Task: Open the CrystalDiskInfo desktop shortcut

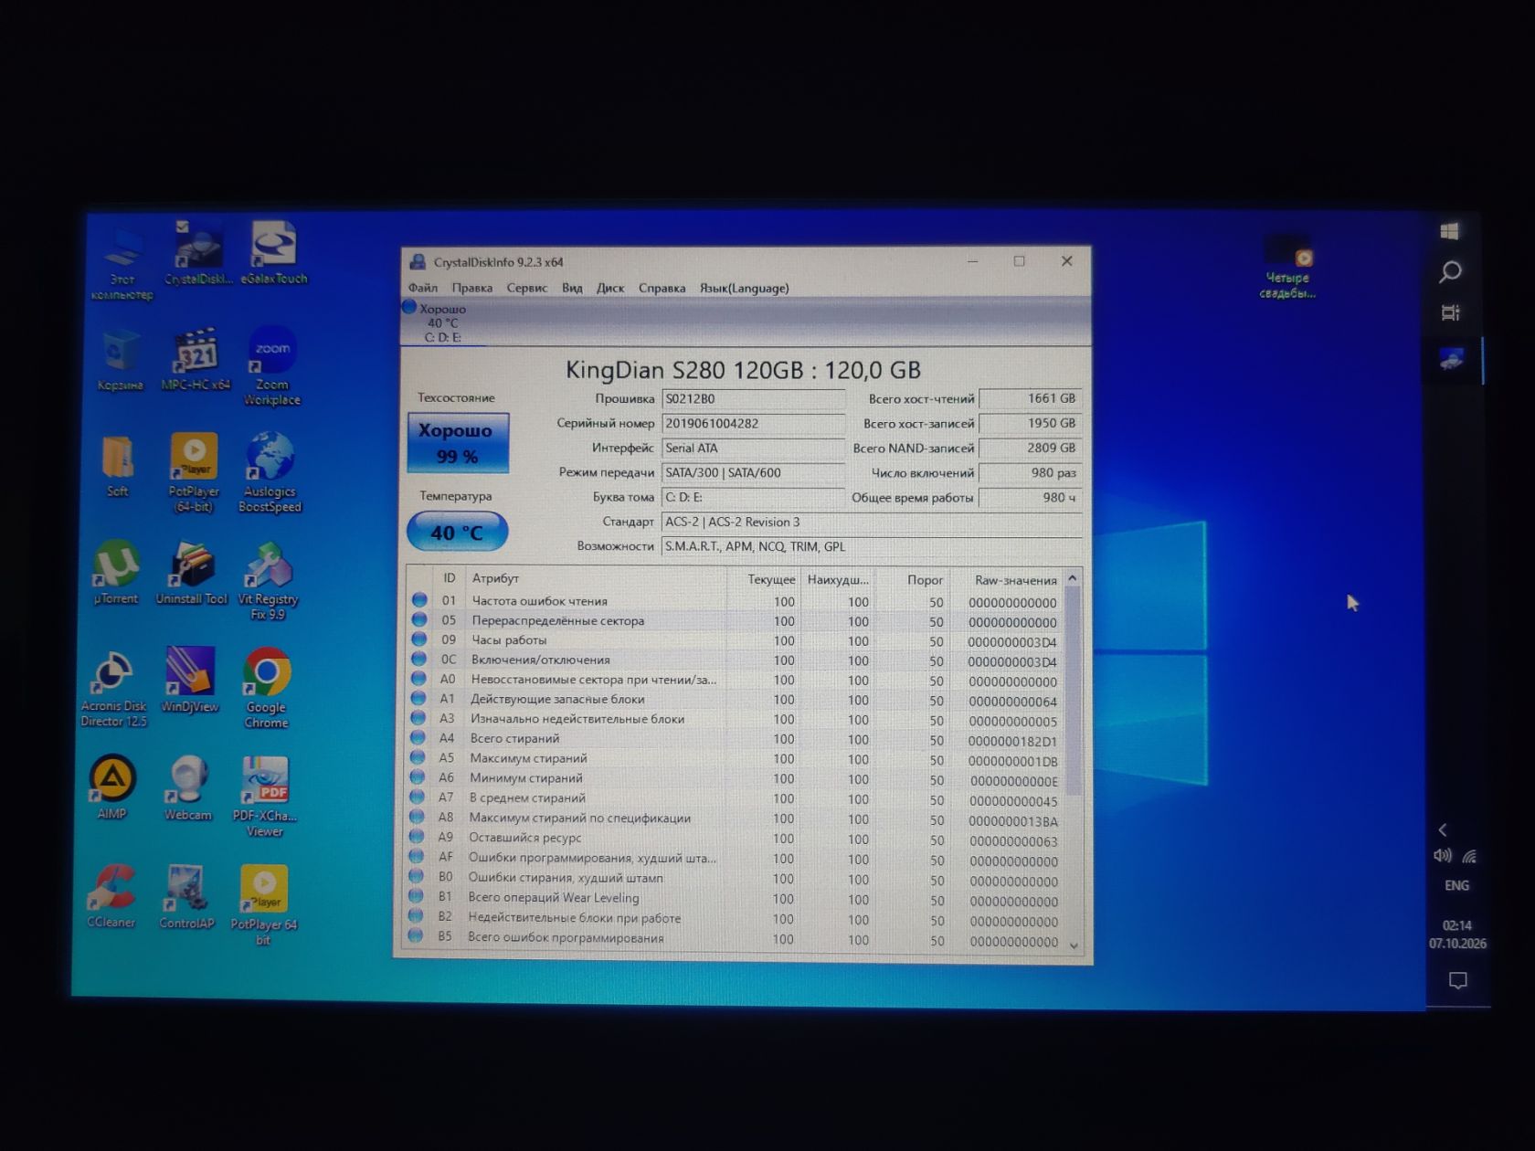Action: (x=197, y=253)
